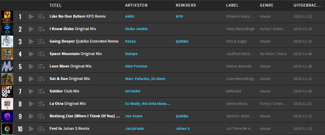Add Feel In Johan S Remix to queue
Viewport: 325px width, 135px height.
[x=41, y=128]
